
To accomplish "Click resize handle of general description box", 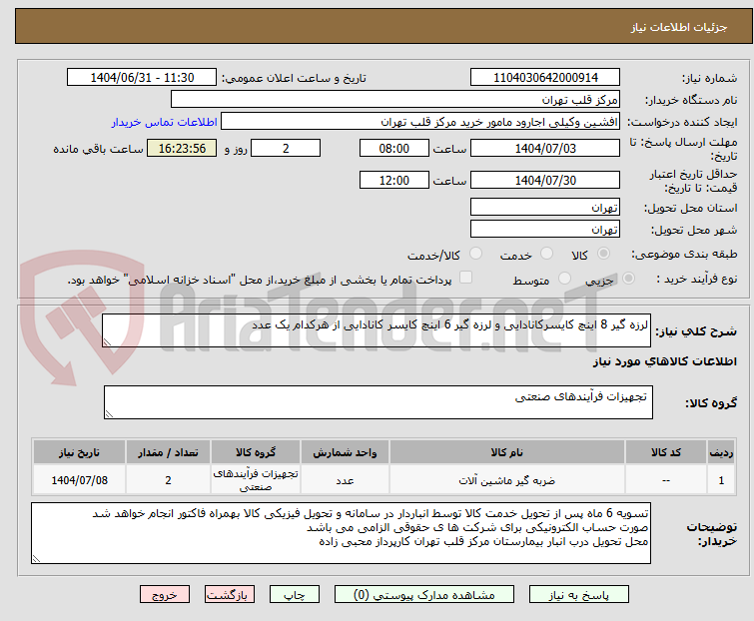I will [107, 342].
